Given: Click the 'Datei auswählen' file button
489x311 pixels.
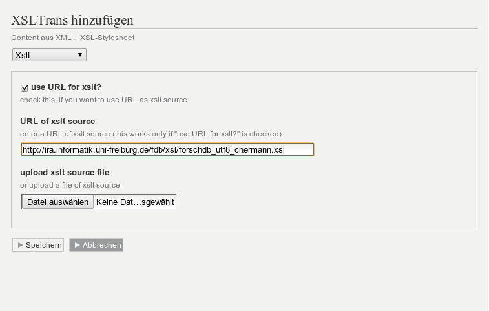Looking at the screenshot, I should [57, 202].
